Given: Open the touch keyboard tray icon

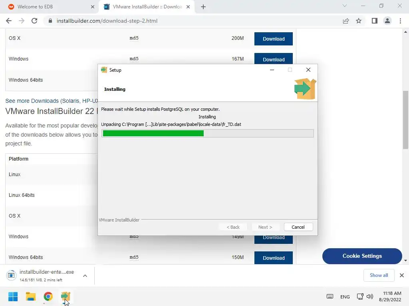Looking at the screenshot, I should [330, 296].
